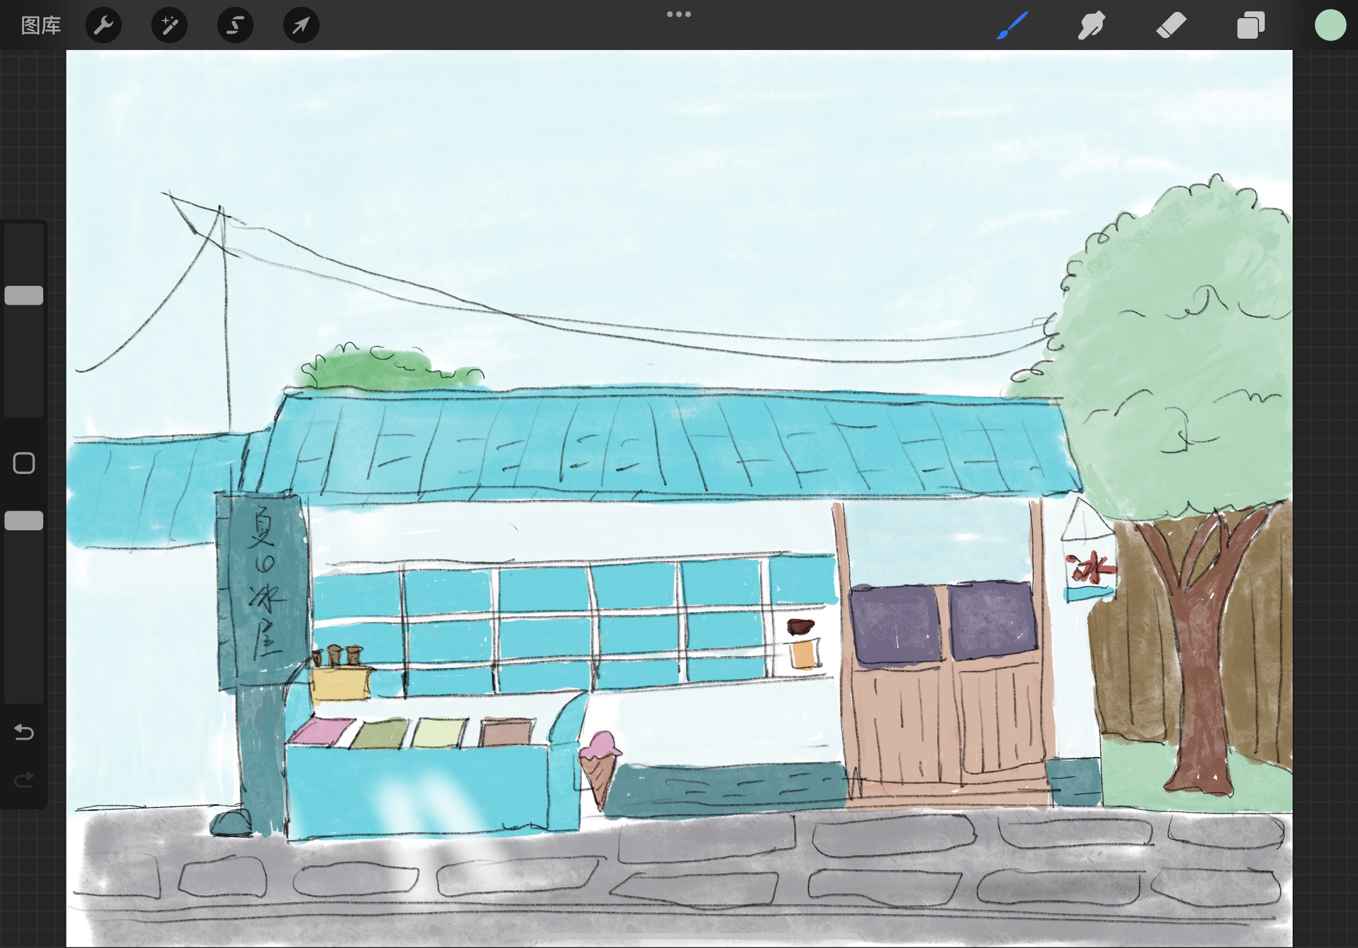This screenshot has width=1358, height=948.
Task: Tap the brush opacity slider handle
Action: click(x=24, y=521)
